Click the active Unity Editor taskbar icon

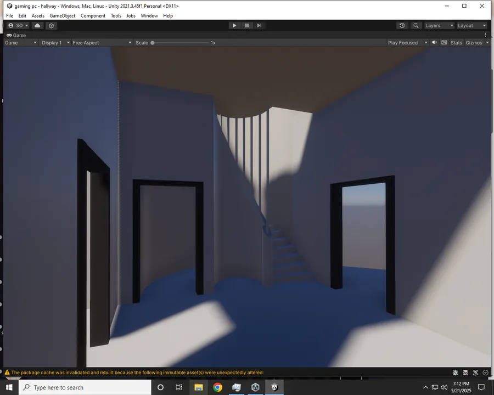click(274, 387)
